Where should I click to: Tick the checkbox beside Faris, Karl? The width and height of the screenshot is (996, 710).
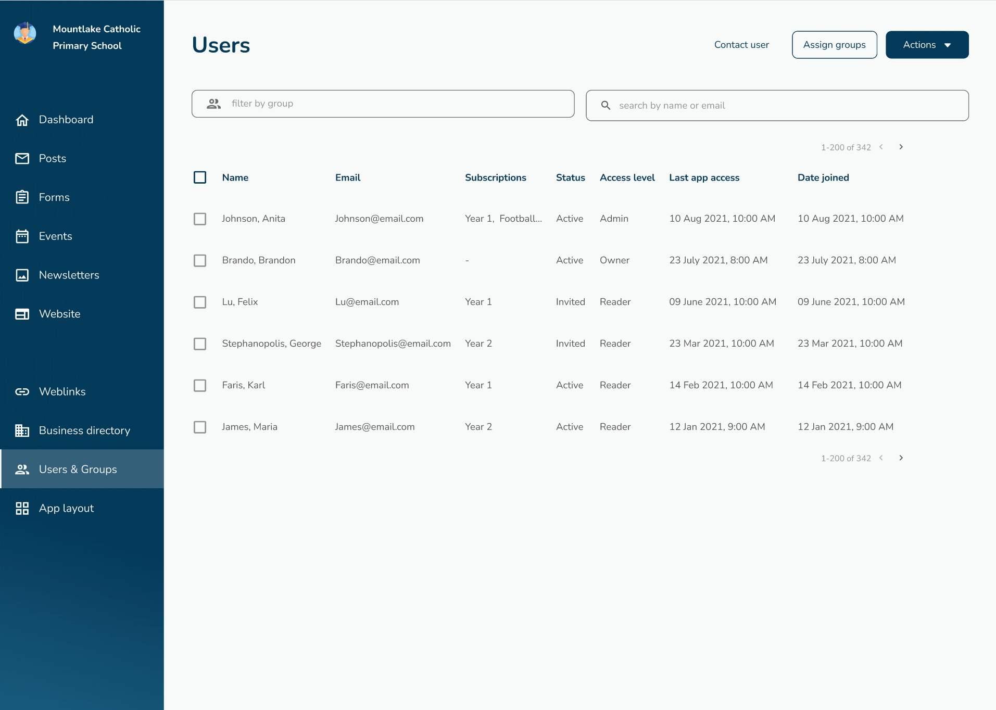pyautogui.click(x=200, y=385)
